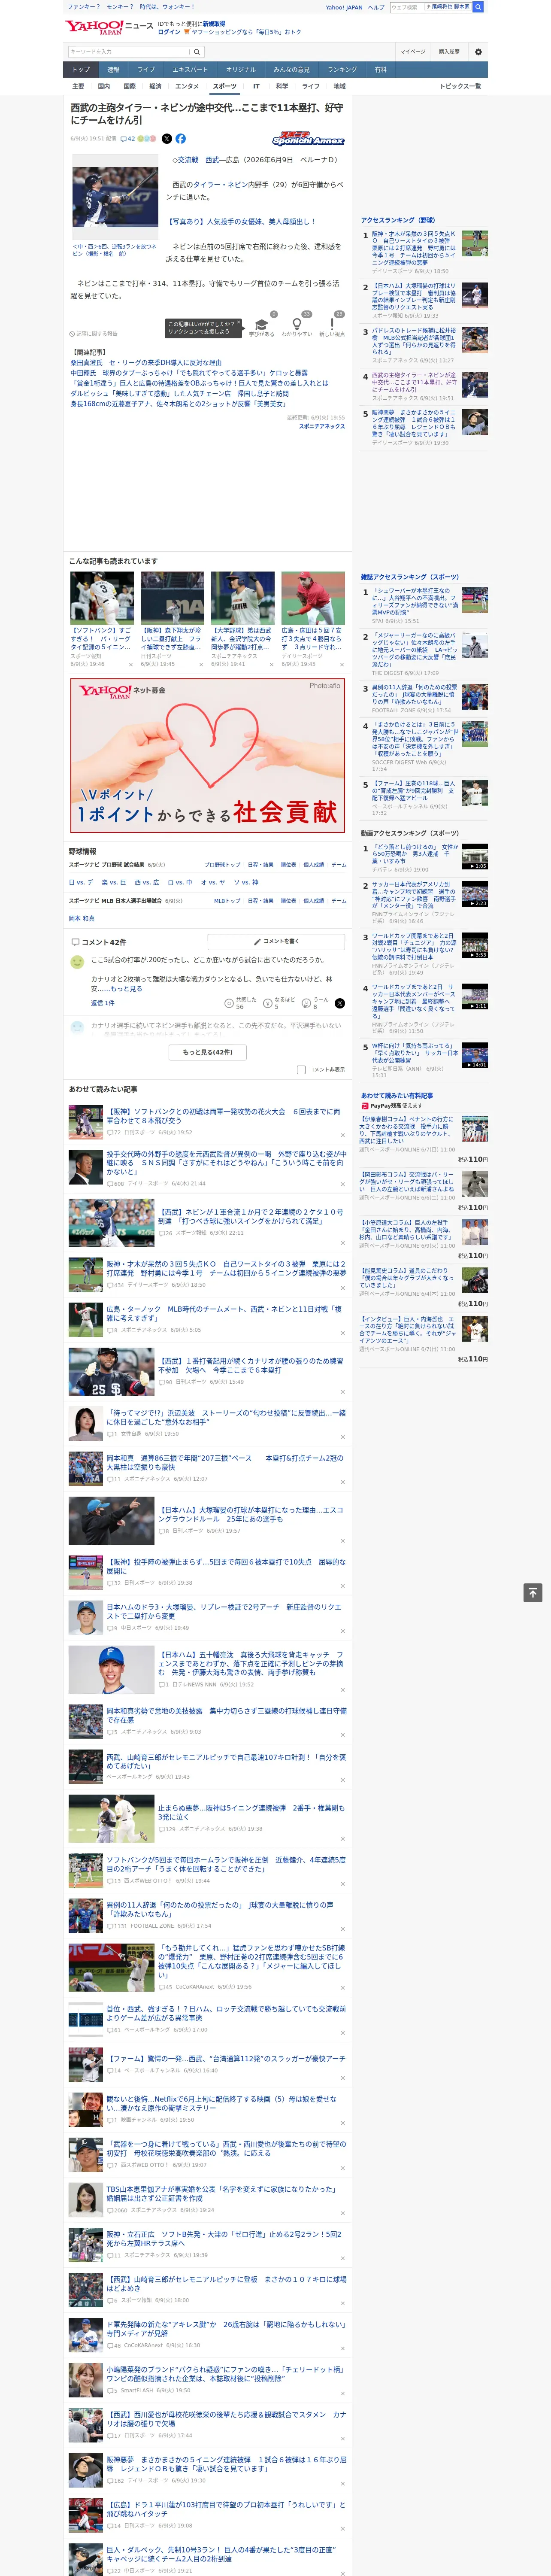Viewport: 551px width, 2576px height.
Task: Open the オリジナル tab
Action: 241,70
